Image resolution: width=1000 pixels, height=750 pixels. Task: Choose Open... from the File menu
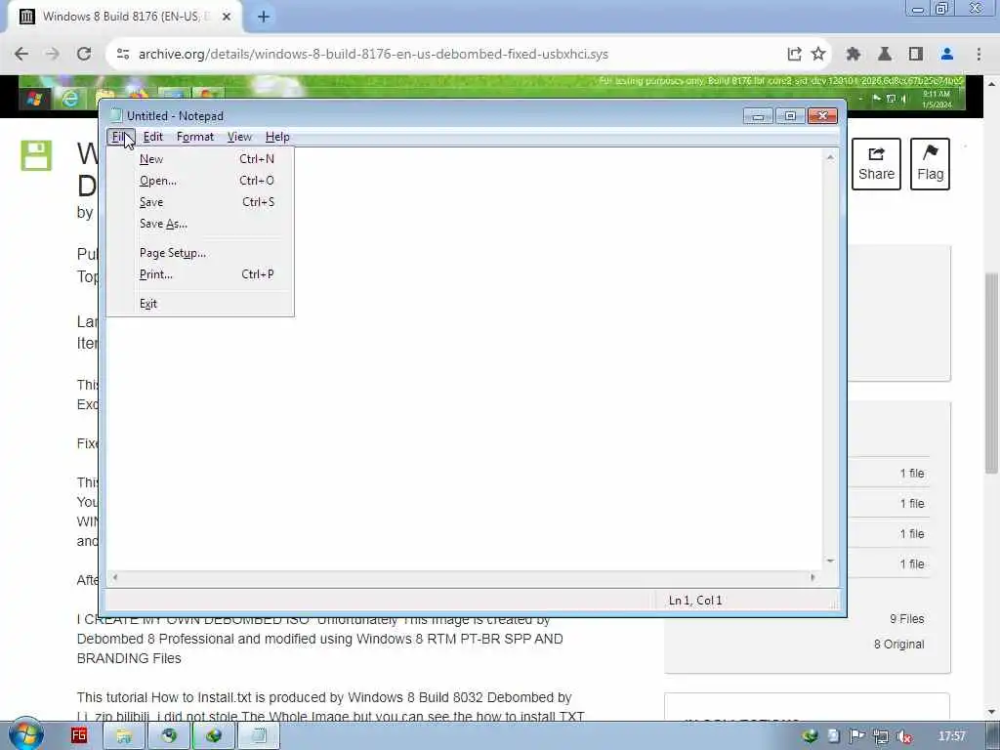tap(200, 181)
